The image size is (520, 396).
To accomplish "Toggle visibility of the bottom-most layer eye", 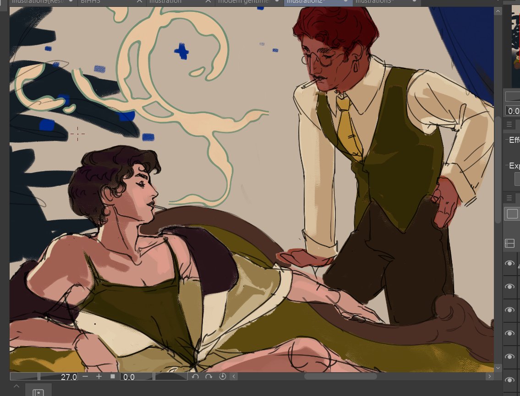I will pyautogui.click(x=510, y=380).
